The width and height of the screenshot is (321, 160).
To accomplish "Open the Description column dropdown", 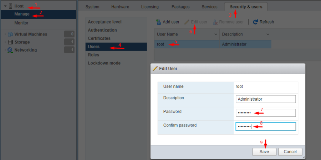I will tap(268, 34).
